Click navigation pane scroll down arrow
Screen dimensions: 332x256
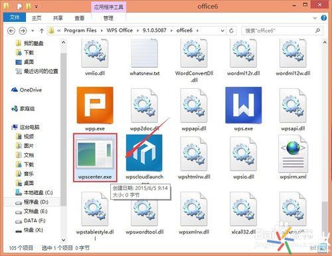tap(64, 239)
